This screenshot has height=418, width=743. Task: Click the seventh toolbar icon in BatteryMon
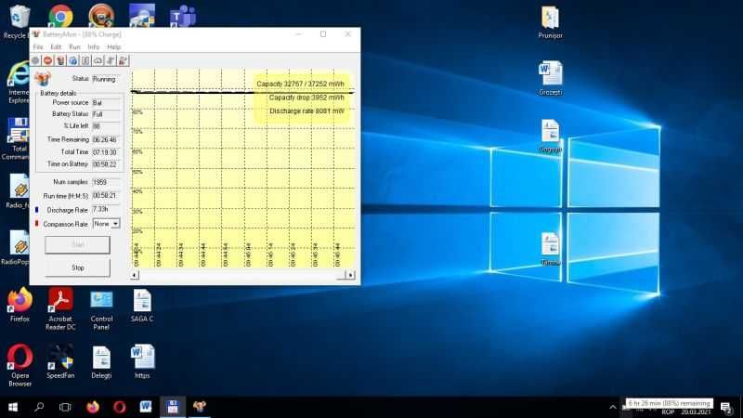[x=111, y=60]
